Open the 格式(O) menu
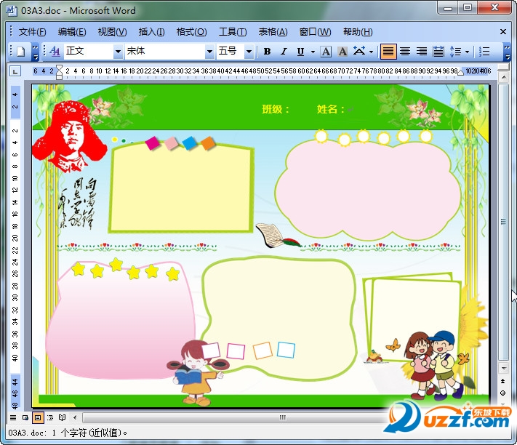This screenshot has width=517, height=445. [191, 32]
